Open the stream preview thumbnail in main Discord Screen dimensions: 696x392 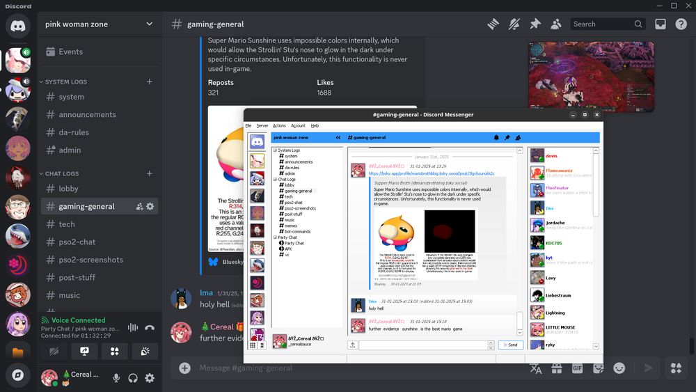(x=591, y=77)
